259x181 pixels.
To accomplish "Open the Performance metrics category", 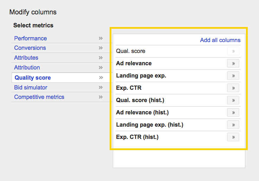I will 31,38.
